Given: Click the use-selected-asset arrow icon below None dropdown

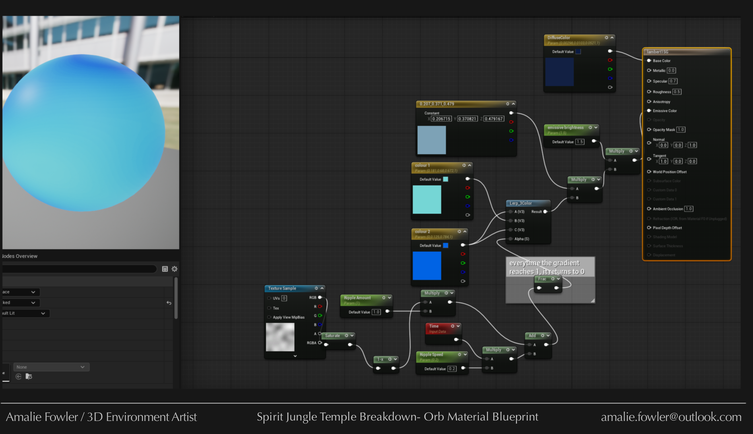Looking at the screenshot, I should [x=19, y=376].
